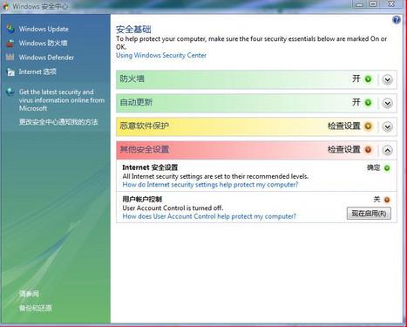Close the Windows 安全中心 window
The width and height of the screenshot is (407, 327).
tap(391, 4)
